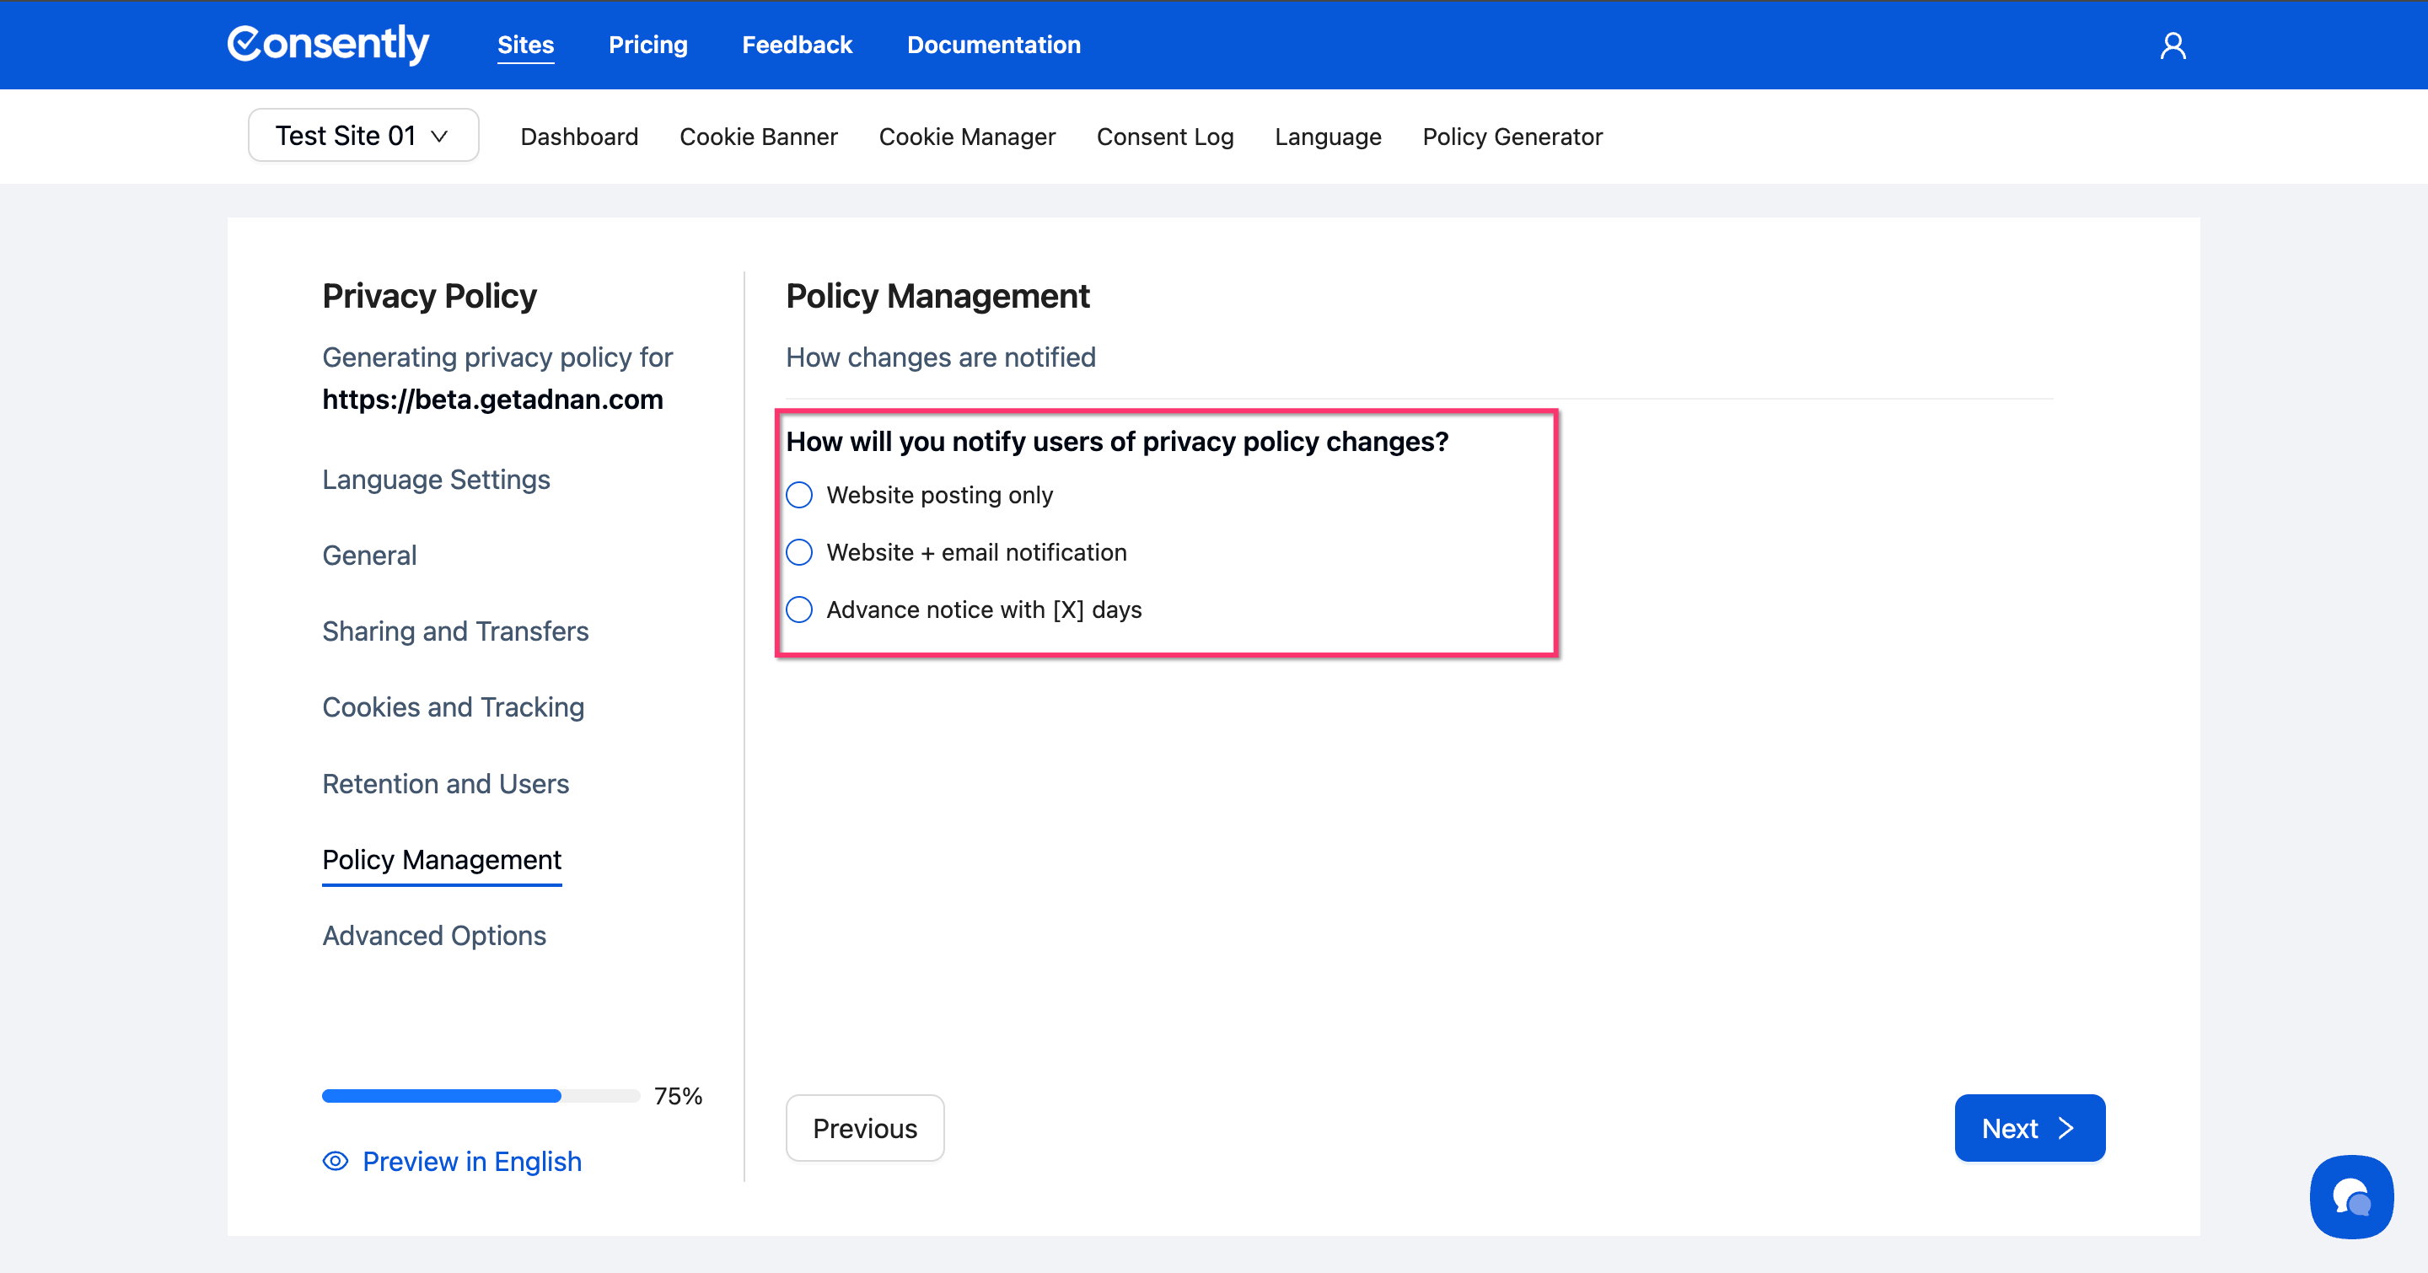Choose Advance notice with [X] days
This screenshot has height=1273, width=2428.
point(799,610)
